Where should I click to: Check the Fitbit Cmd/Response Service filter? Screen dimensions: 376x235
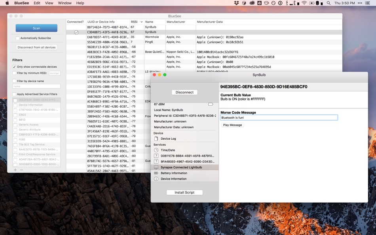15,155
